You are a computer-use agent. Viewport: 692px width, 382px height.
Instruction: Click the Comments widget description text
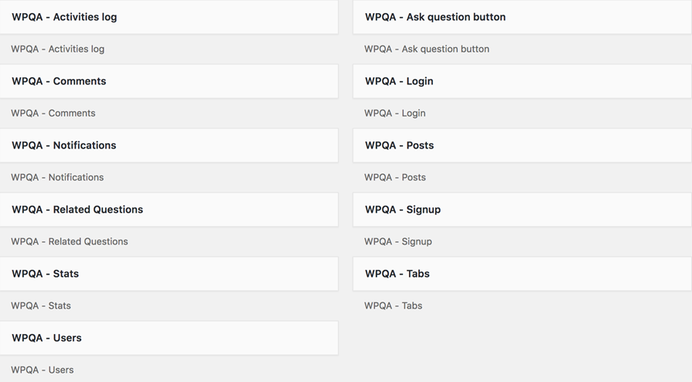(x=53, y=113)
